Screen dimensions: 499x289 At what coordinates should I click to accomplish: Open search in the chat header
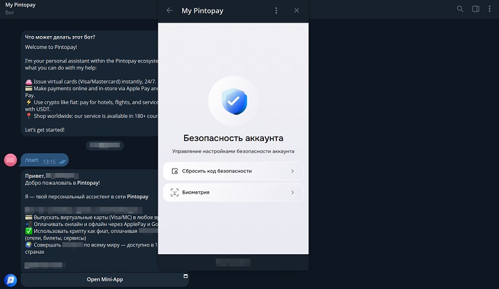click(x=460, y=9)
